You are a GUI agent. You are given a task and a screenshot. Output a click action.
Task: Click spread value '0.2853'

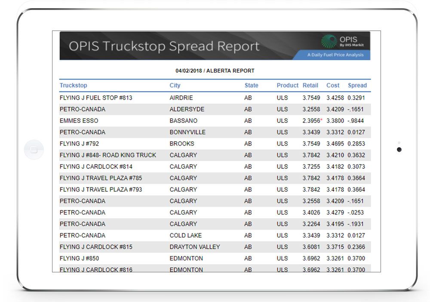(356, 143)
